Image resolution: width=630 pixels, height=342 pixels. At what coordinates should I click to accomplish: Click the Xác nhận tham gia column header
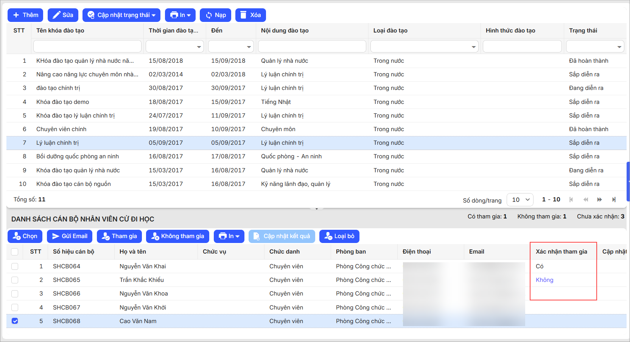pos(561,252)
